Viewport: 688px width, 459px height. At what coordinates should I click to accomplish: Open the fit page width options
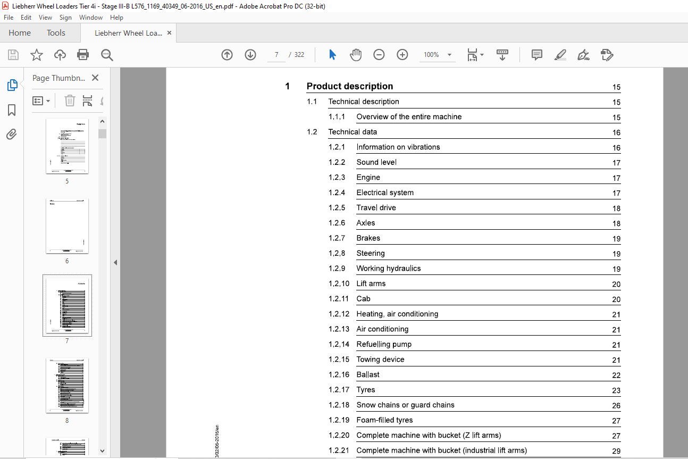475,55
